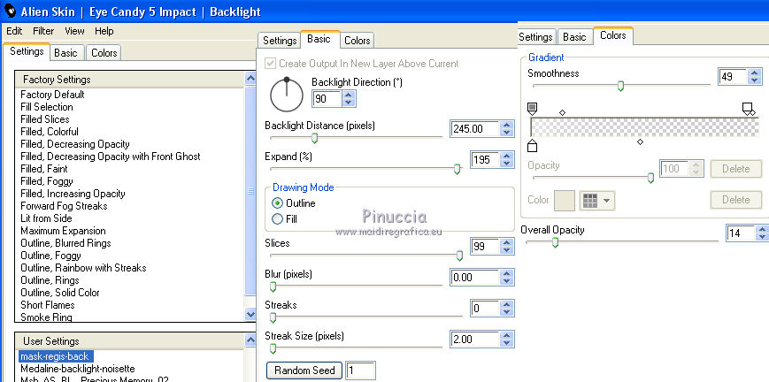Click Settings tab in the Basic panel
The image size is (769, 382).
point(280,41)
